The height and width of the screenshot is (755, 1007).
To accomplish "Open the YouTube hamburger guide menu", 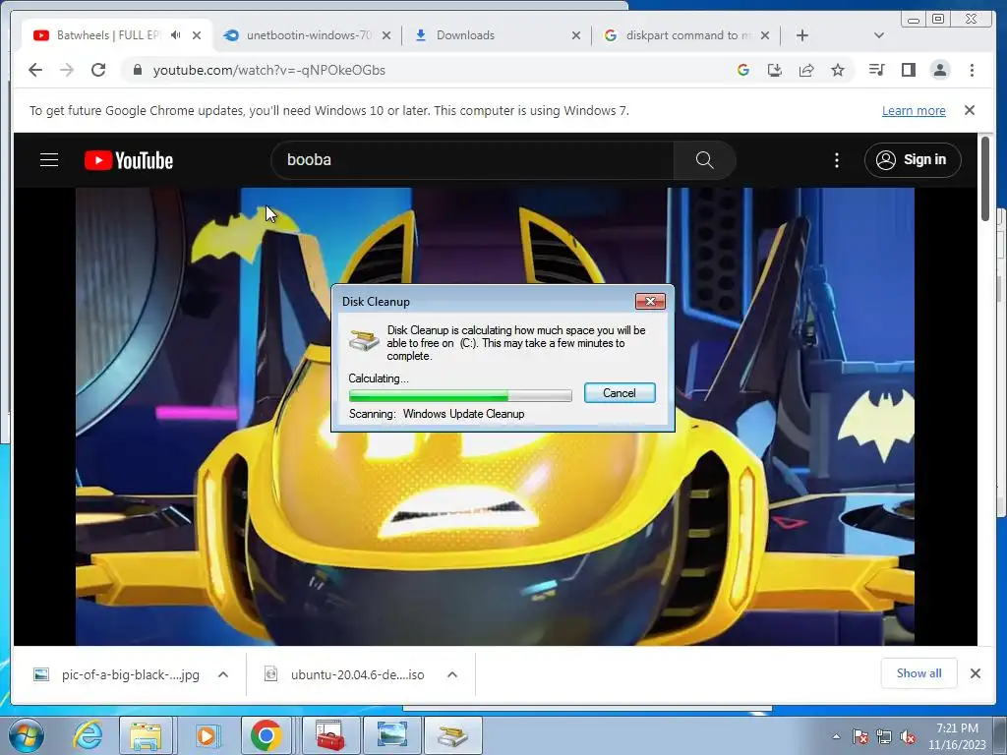I will coord(49,160).
